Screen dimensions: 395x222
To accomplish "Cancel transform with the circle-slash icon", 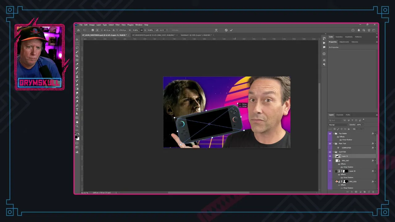I will (226, 30).
